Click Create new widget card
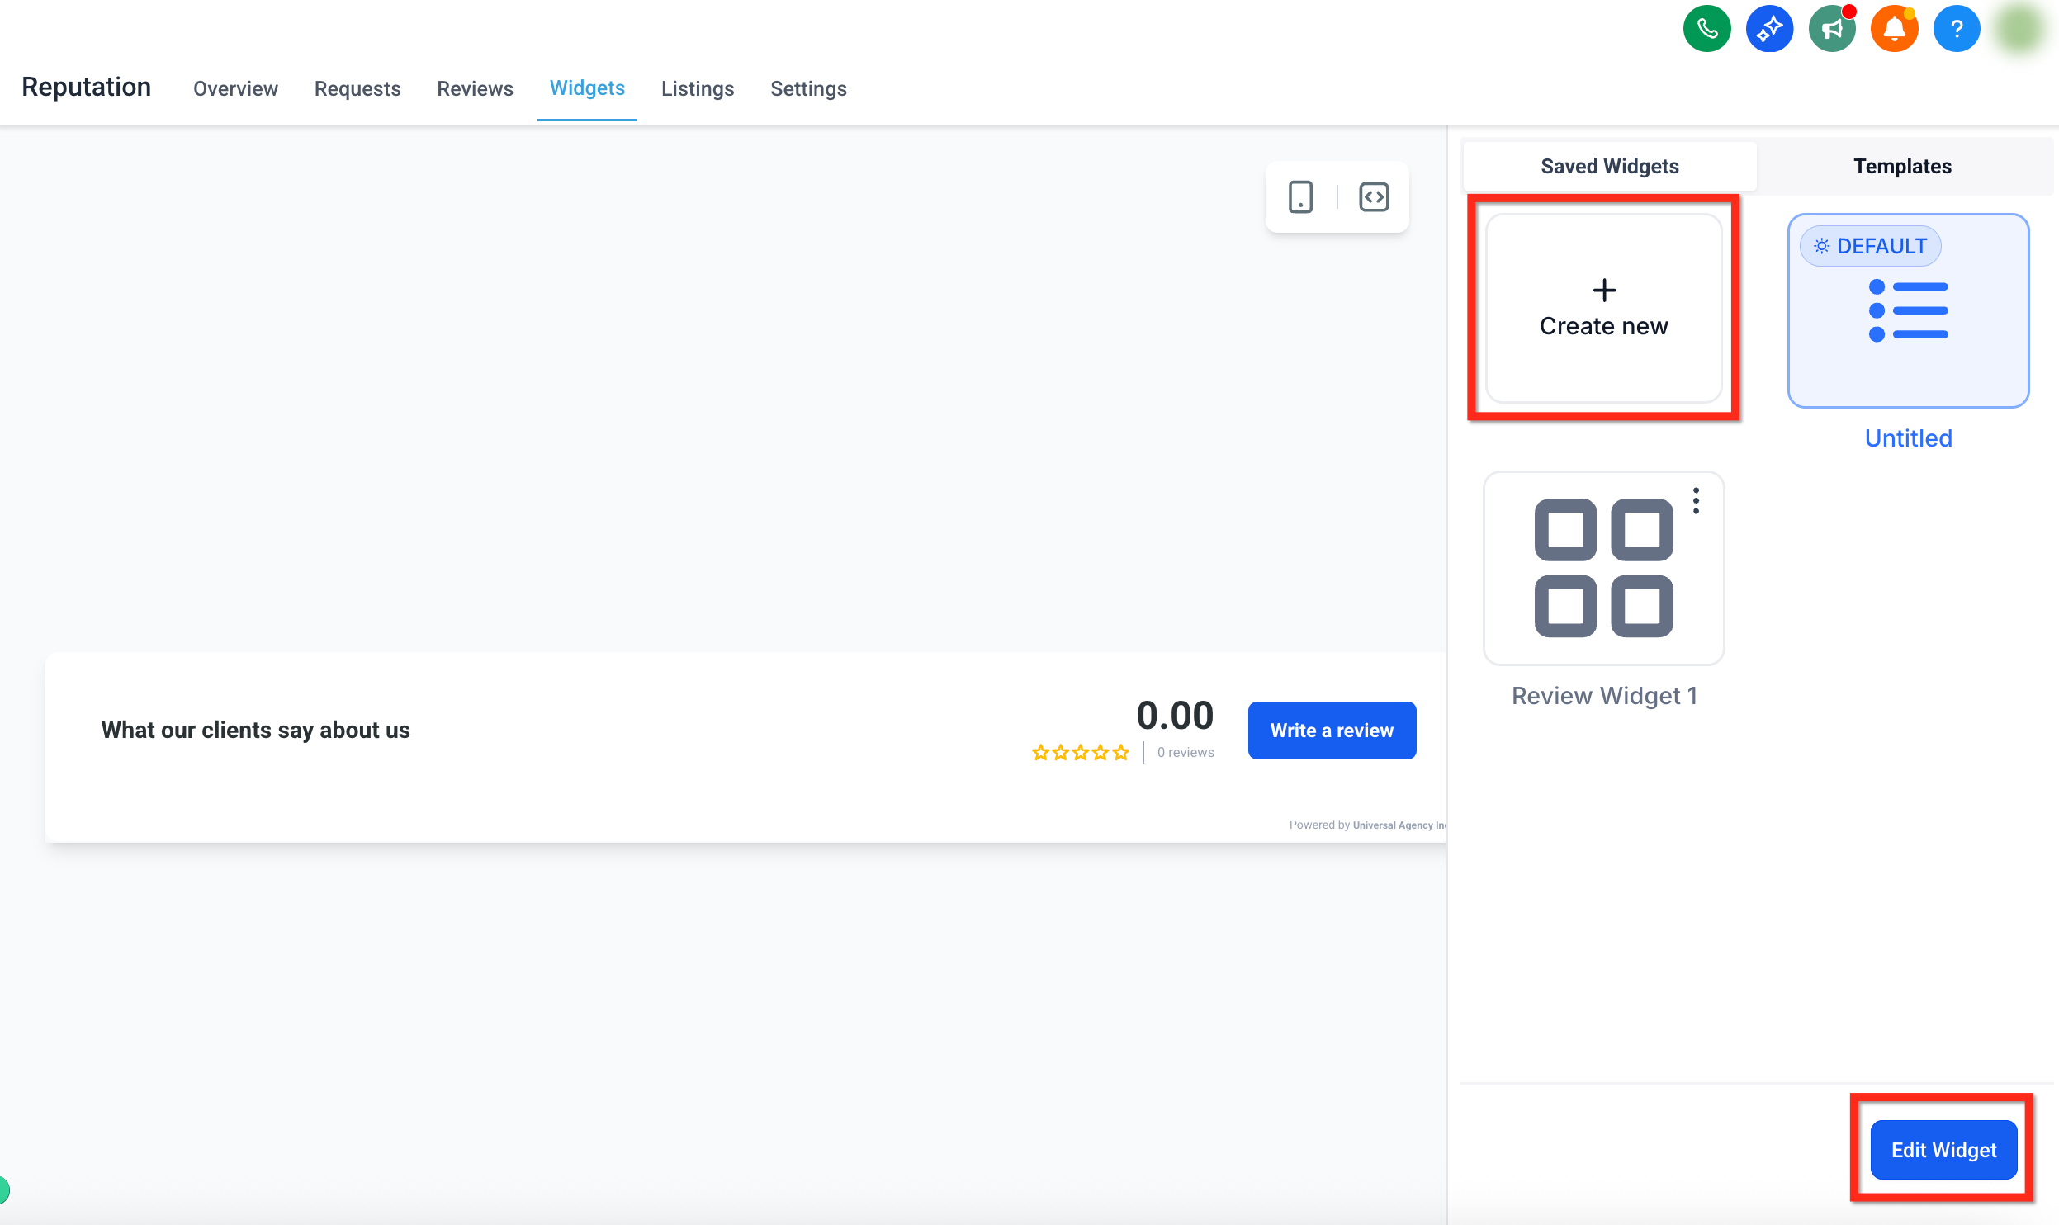Viewport: 2059px width, 1225px height. 1603,309
